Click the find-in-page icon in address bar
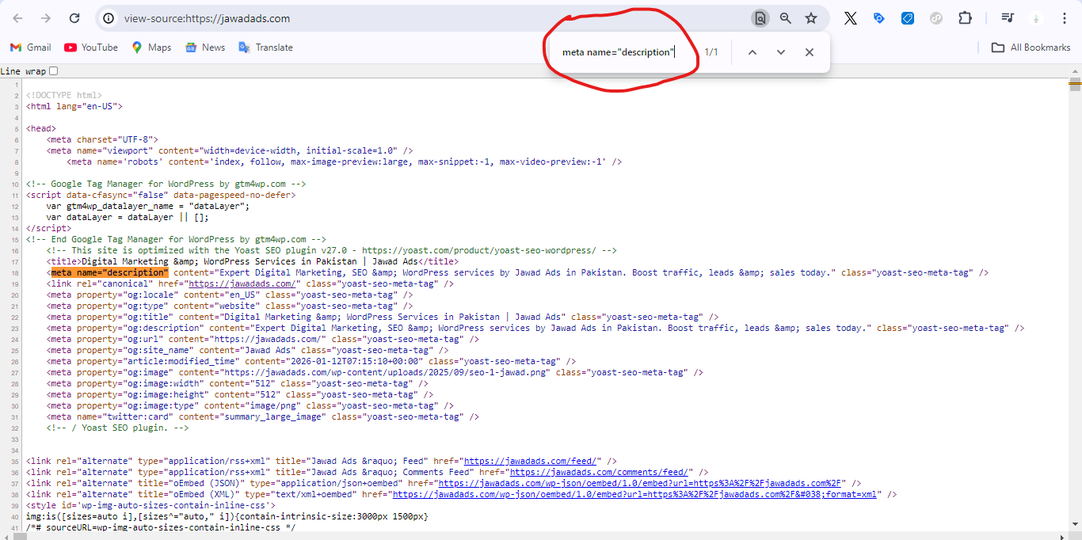This screenshot has width=1082, height=540. (x=760, y=18)
